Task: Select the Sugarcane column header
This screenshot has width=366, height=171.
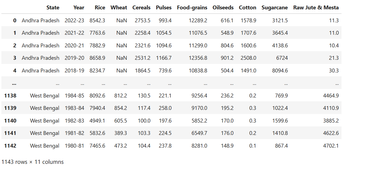Action: click(x=275, y=8)
